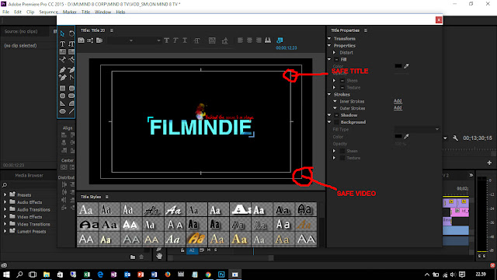The width and height of the screenshot is (497, 280).
Task: Open the Background Fill Type dropdown
Action: (417, 129)
